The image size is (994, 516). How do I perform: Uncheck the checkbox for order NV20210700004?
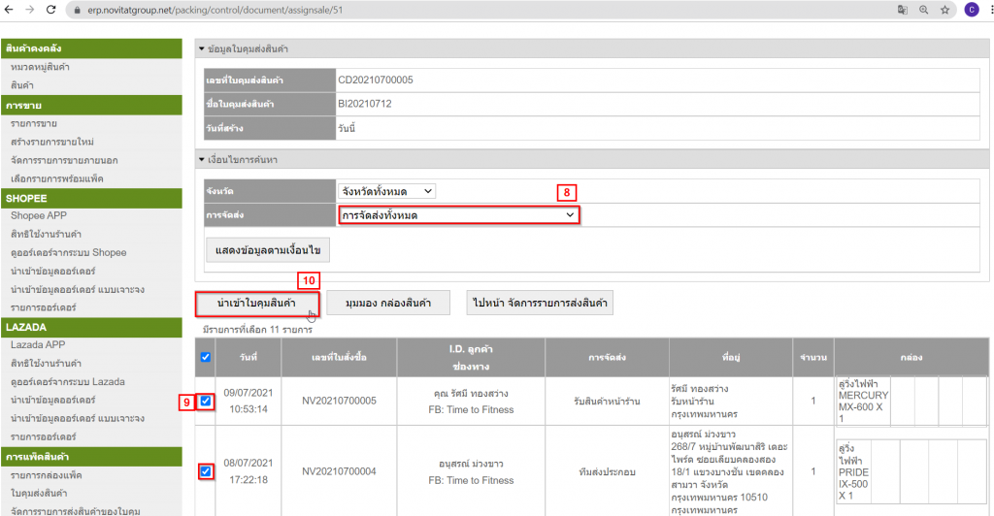coord(207,471)
